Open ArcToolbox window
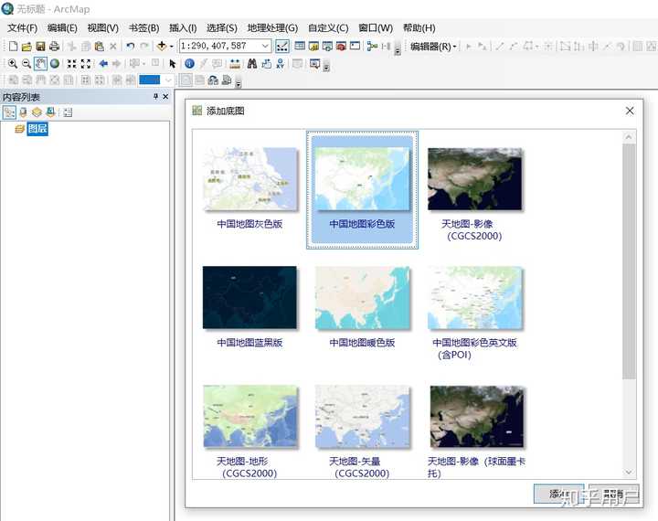Viewport: 658px width, 521px height. point(341,47)
